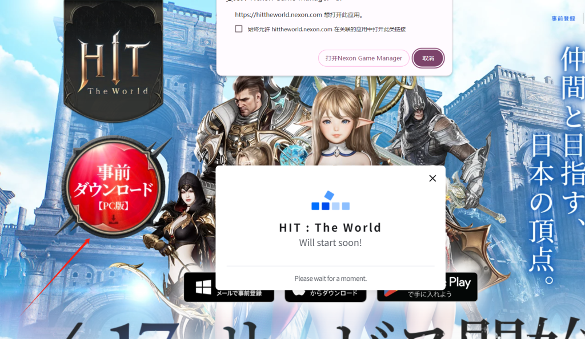The height and width of the screenshot is (339, 585).
Task: Tick the always allow hittheworld.nexon.com checkbox
Action: pos(239,29)
